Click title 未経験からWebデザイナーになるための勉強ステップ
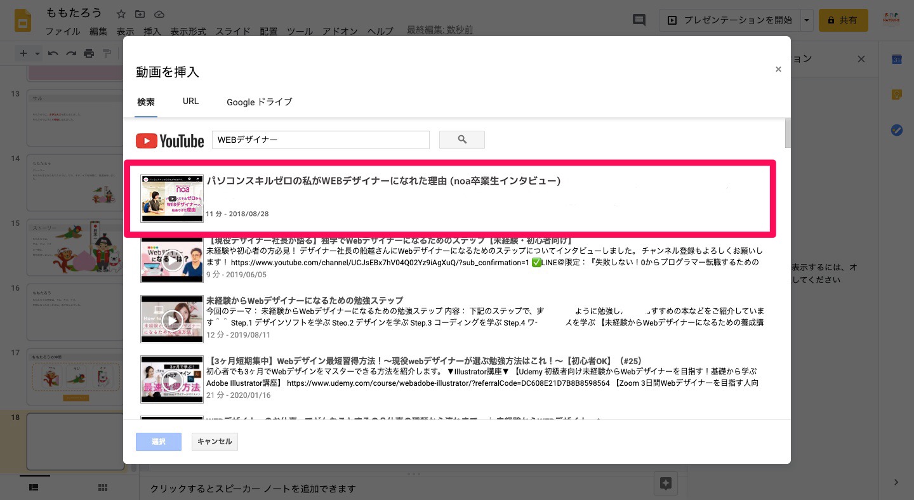 point(305,300)
